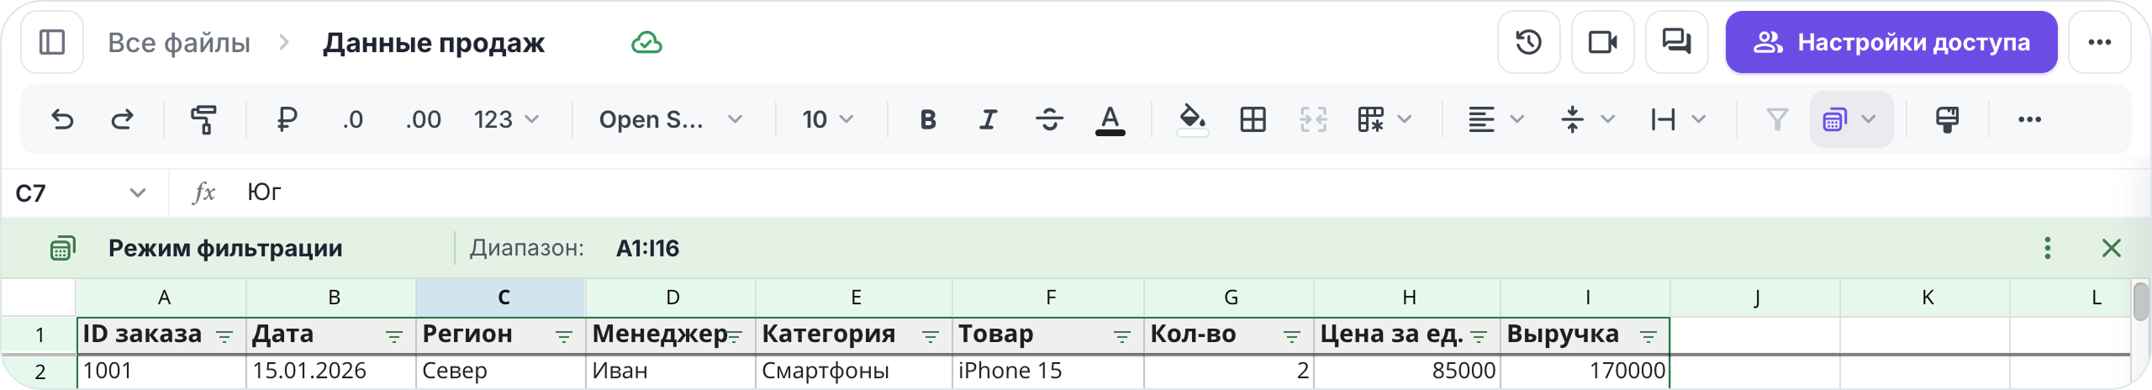Screen dimensions: 2152x390
Task: Expand the freeze options arrow
Action: (x=1405, y=119)
